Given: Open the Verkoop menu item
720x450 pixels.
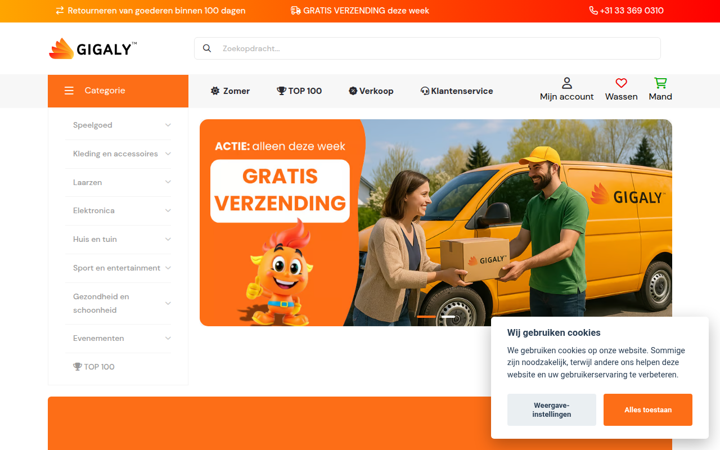Looking at the screenshot, I should pos(371,91).
